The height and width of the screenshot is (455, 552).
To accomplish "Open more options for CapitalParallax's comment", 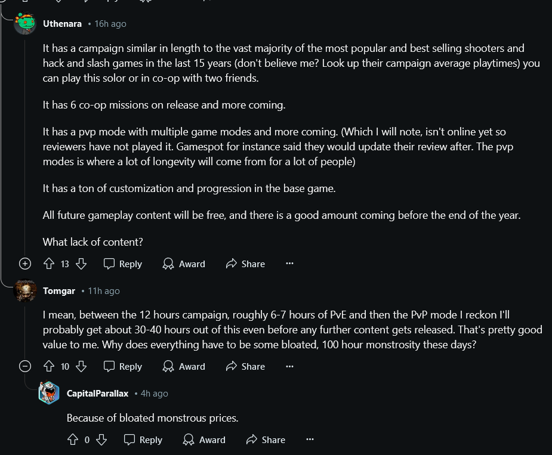I will click(x=310, y=439).
